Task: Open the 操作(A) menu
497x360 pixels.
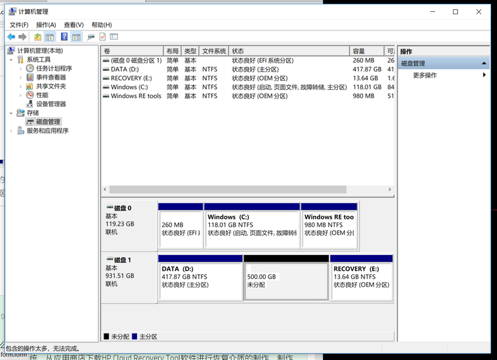Action: [46, 25]
